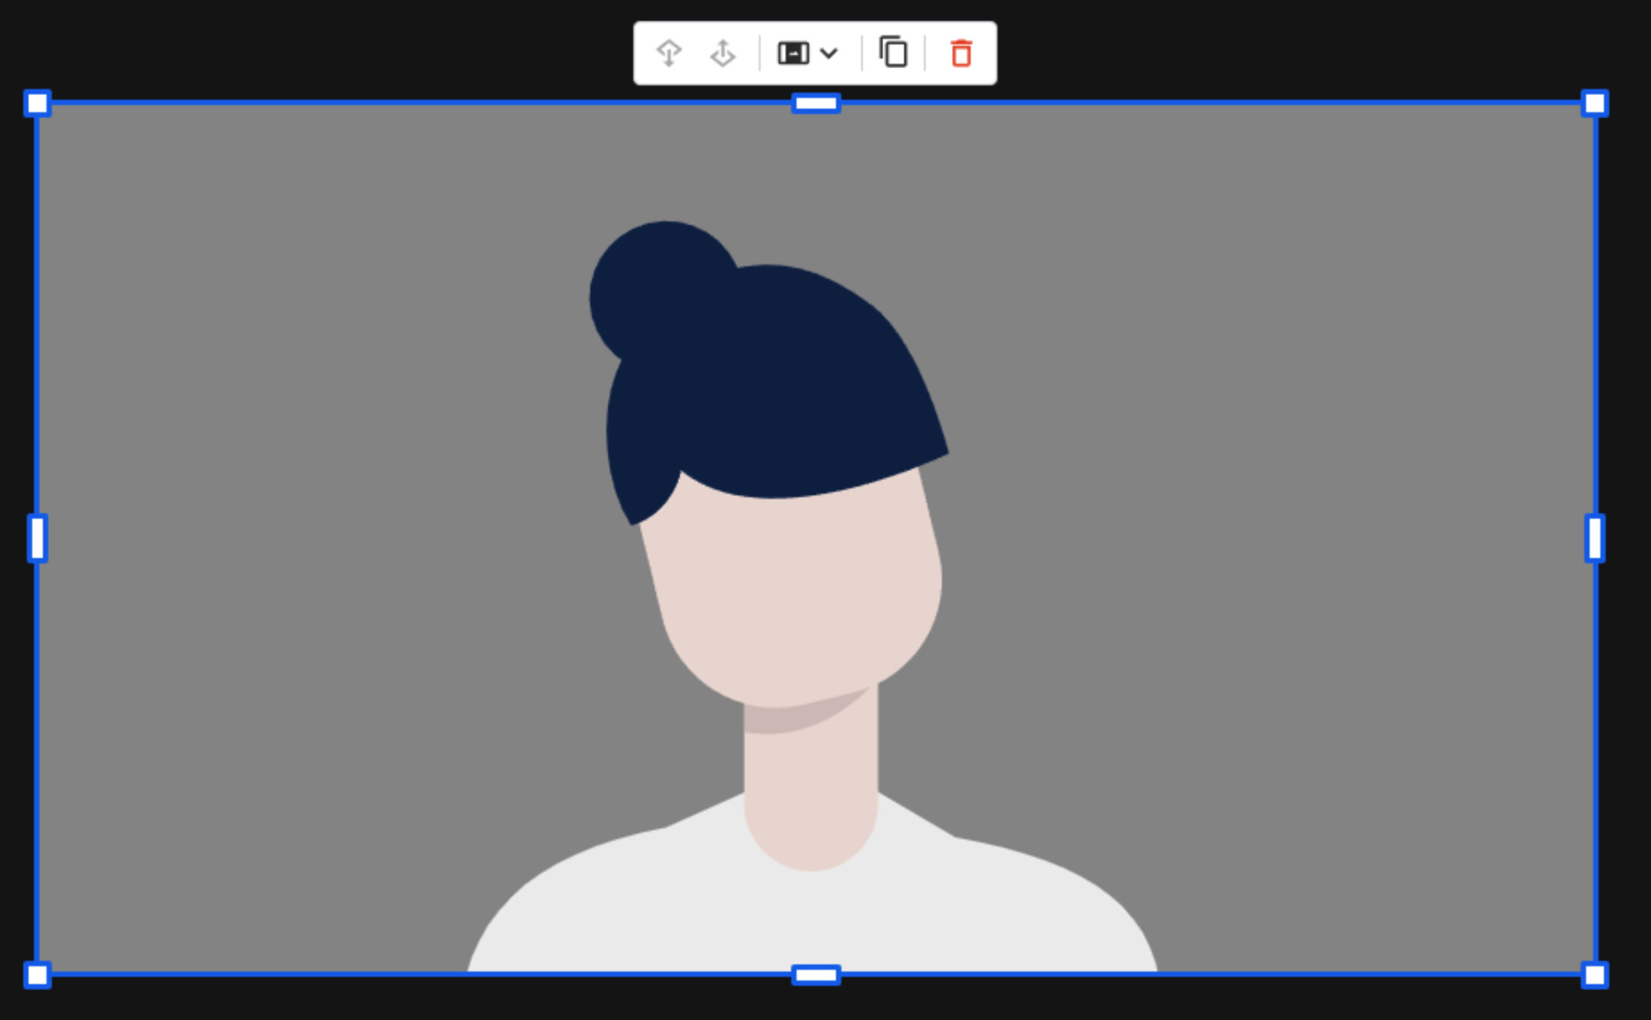This screenshot has height=1020, width=1651.
Task: Select the avatar illustration of the woman
Action: click(x=813, y=596)
